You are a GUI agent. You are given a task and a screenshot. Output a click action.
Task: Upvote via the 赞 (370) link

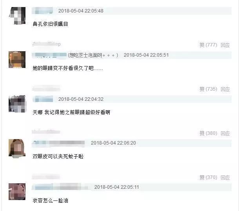coord(208,177)
